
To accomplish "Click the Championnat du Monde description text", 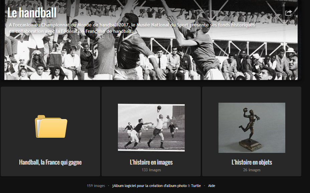I will tap(132, 28).
